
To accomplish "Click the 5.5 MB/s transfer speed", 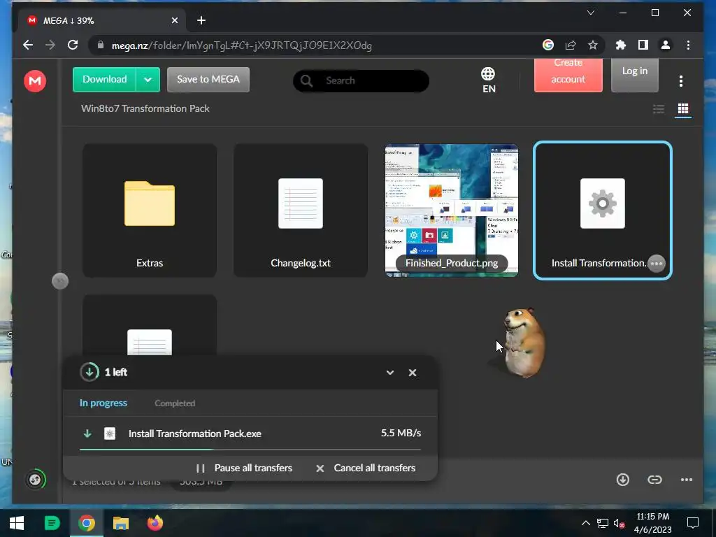I will tap(401, 433).
